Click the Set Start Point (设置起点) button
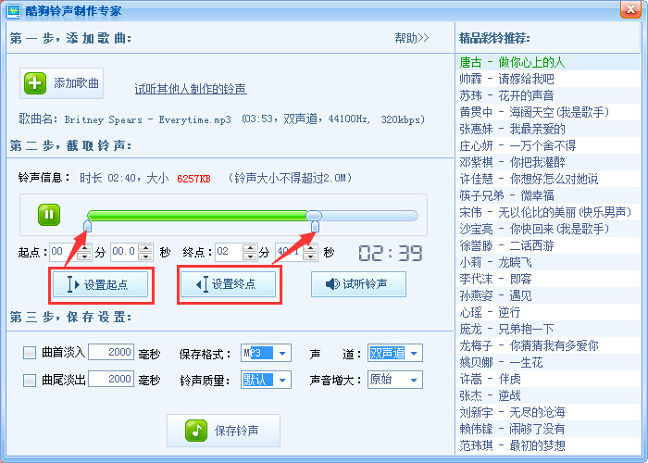 click(101, 284)
